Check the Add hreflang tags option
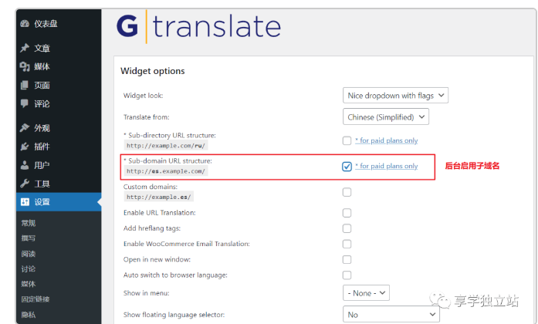The height and width of the screenshot is (324, 538). pos(347,228)
